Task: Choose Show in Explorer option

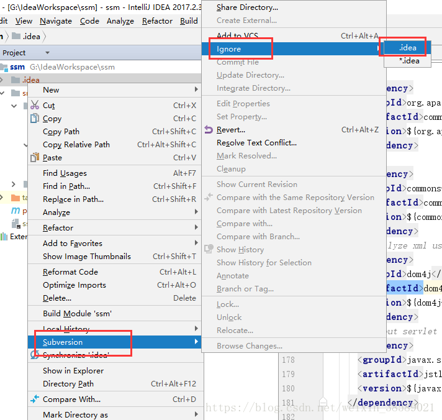Action: [x=114, y=371]
